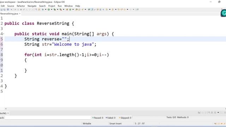Click 'Tests: 0/0' label

point(171,117)
